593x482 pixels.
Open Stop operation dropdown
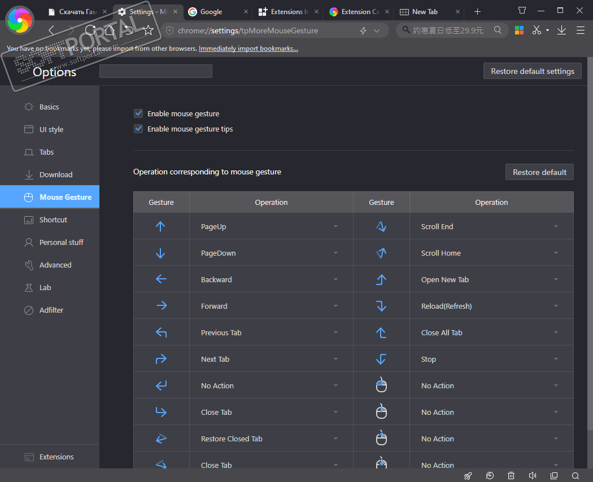pyautogui.click(x=491, y=359)
